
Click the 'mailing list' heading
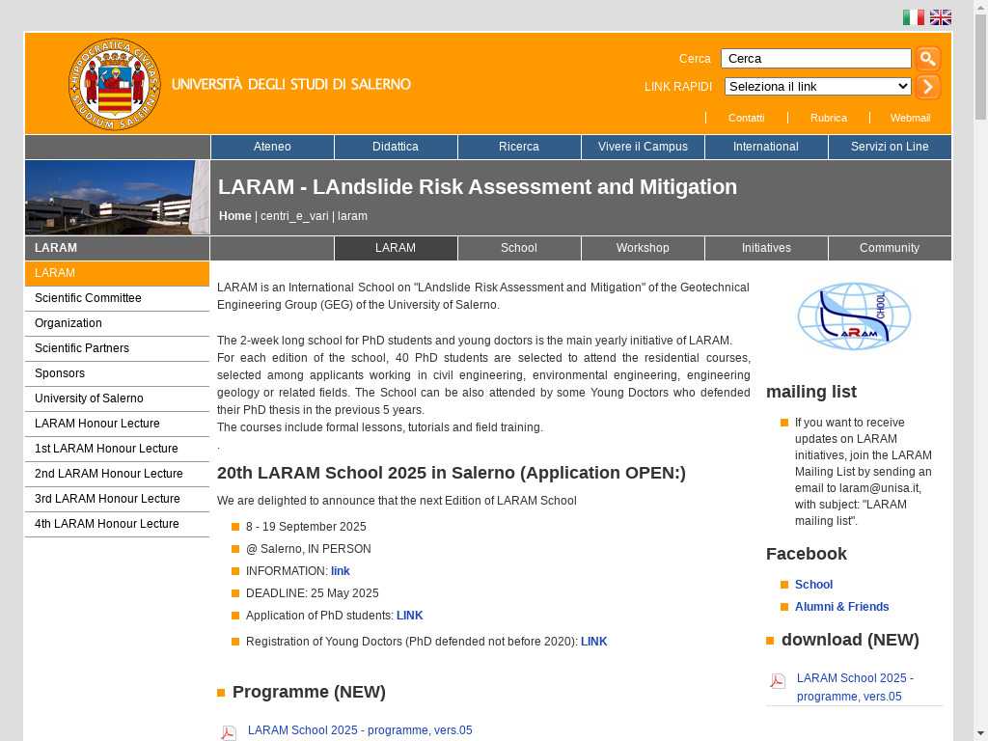810,392
